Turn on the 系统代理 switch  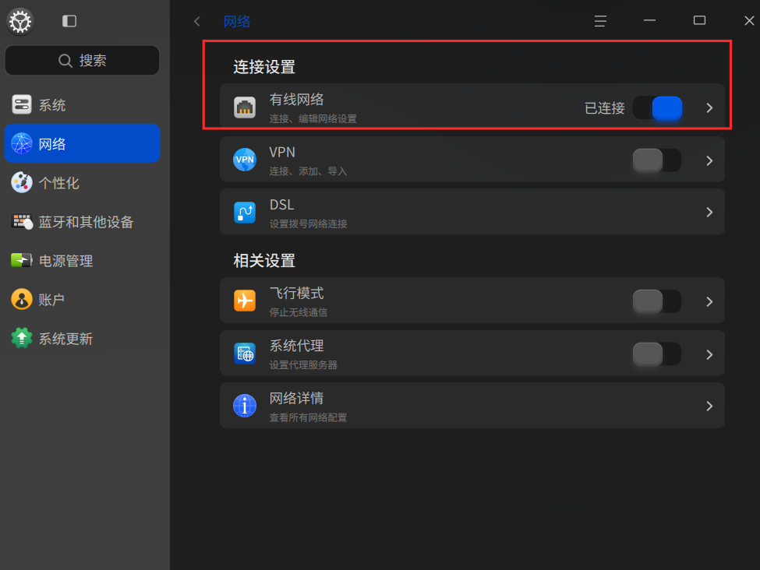(657, 354)
